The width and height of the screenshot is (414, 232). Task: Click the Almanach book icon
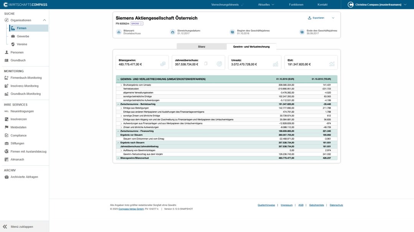click(x=7, y=159)
